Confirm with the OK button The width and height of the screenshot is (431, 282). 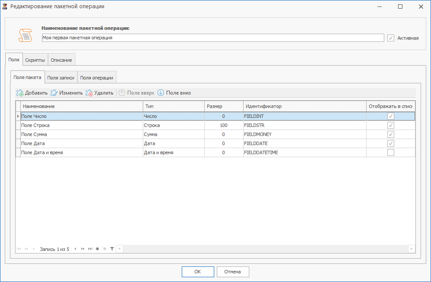click(x=198, y=272)
